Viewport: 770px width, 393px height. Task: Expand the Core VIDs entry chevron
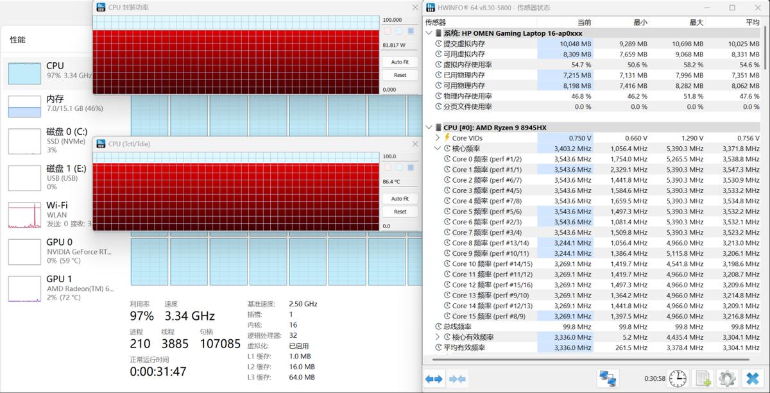(437, 137)
